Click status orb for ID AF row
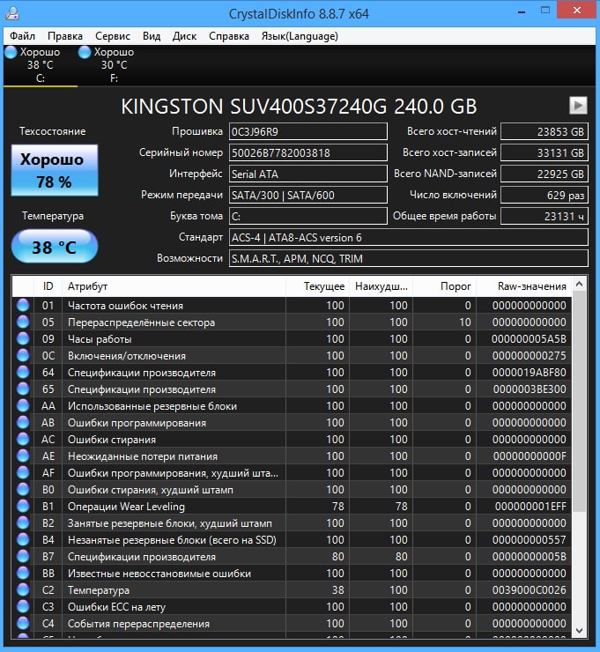The width and height of the screenshot is (600, 652). tap(23, 472)
